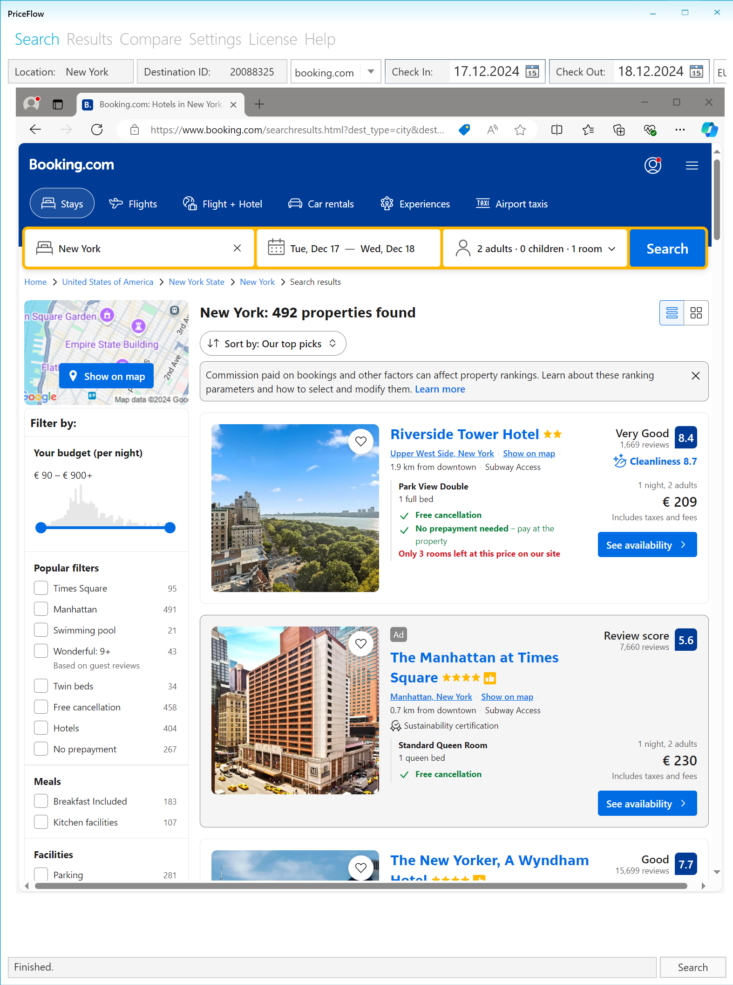Viewport: 733px width, 985px height.
Task: Click the minimum budget slider handle
Action: point(41,528)
